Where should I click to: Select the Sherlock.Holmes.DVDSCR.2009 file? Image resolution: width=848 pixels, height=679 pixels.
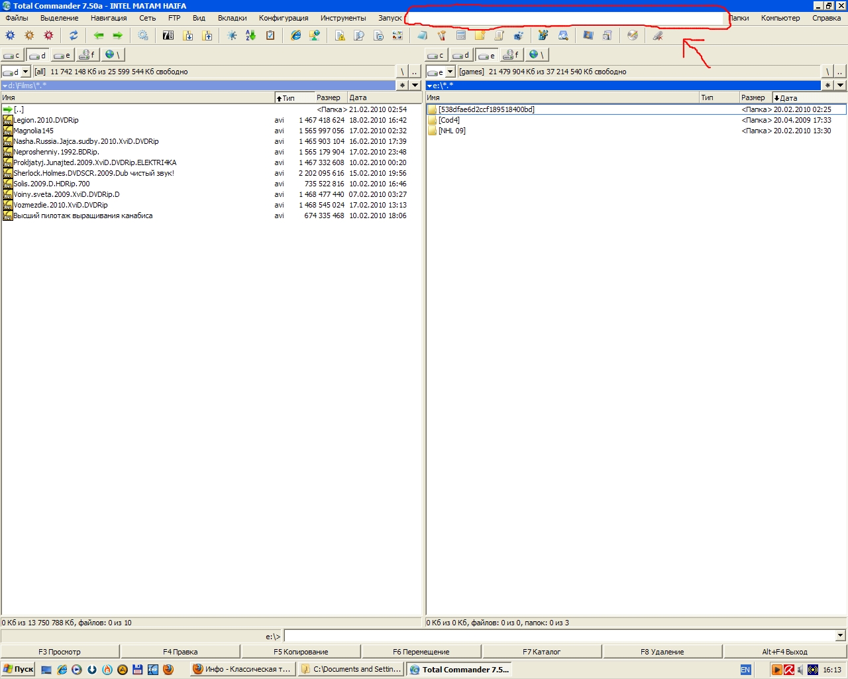coord(93,173)
